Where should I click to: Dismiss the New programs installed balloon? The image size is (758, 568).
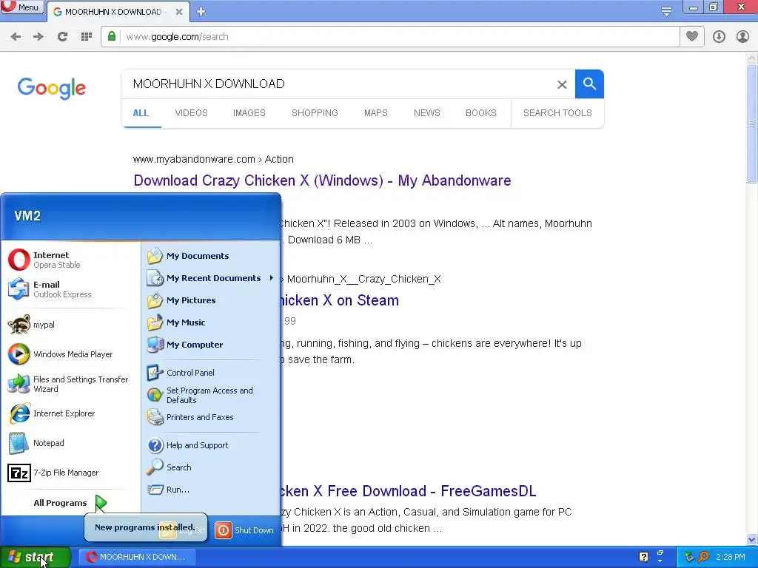point(146,527)
